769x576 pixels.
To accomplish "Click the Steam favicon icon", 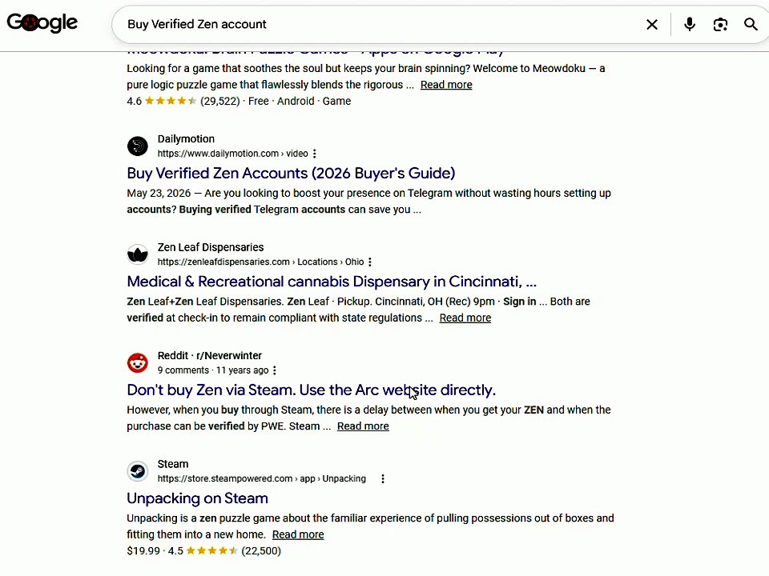I will pyautogui.click(x=137, y=471).
